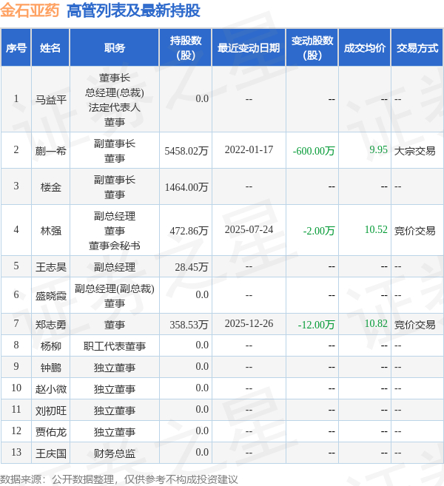Click the 变动股数(股) column header
The height and width of the screenshot is (486, 444).
(312, 48)
